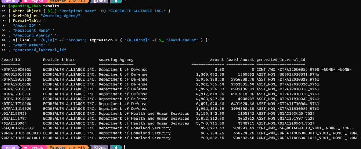Click award ID HDTRA120C0055
The height and width of the screenshot is (149, 361).
(16, 69)
